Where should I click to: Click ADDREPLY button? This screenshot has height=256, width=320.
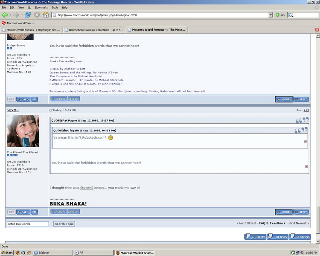[x=255, y=237]
